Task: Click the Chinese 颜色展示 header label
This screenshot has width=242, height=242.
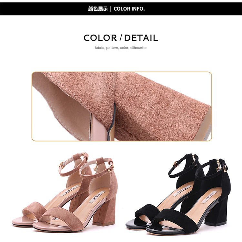Action: point(98,9)
